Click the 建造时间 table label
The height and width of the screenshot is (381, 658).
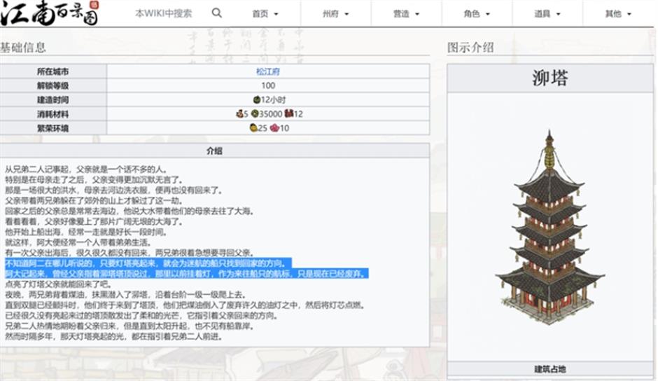[53, 99]
